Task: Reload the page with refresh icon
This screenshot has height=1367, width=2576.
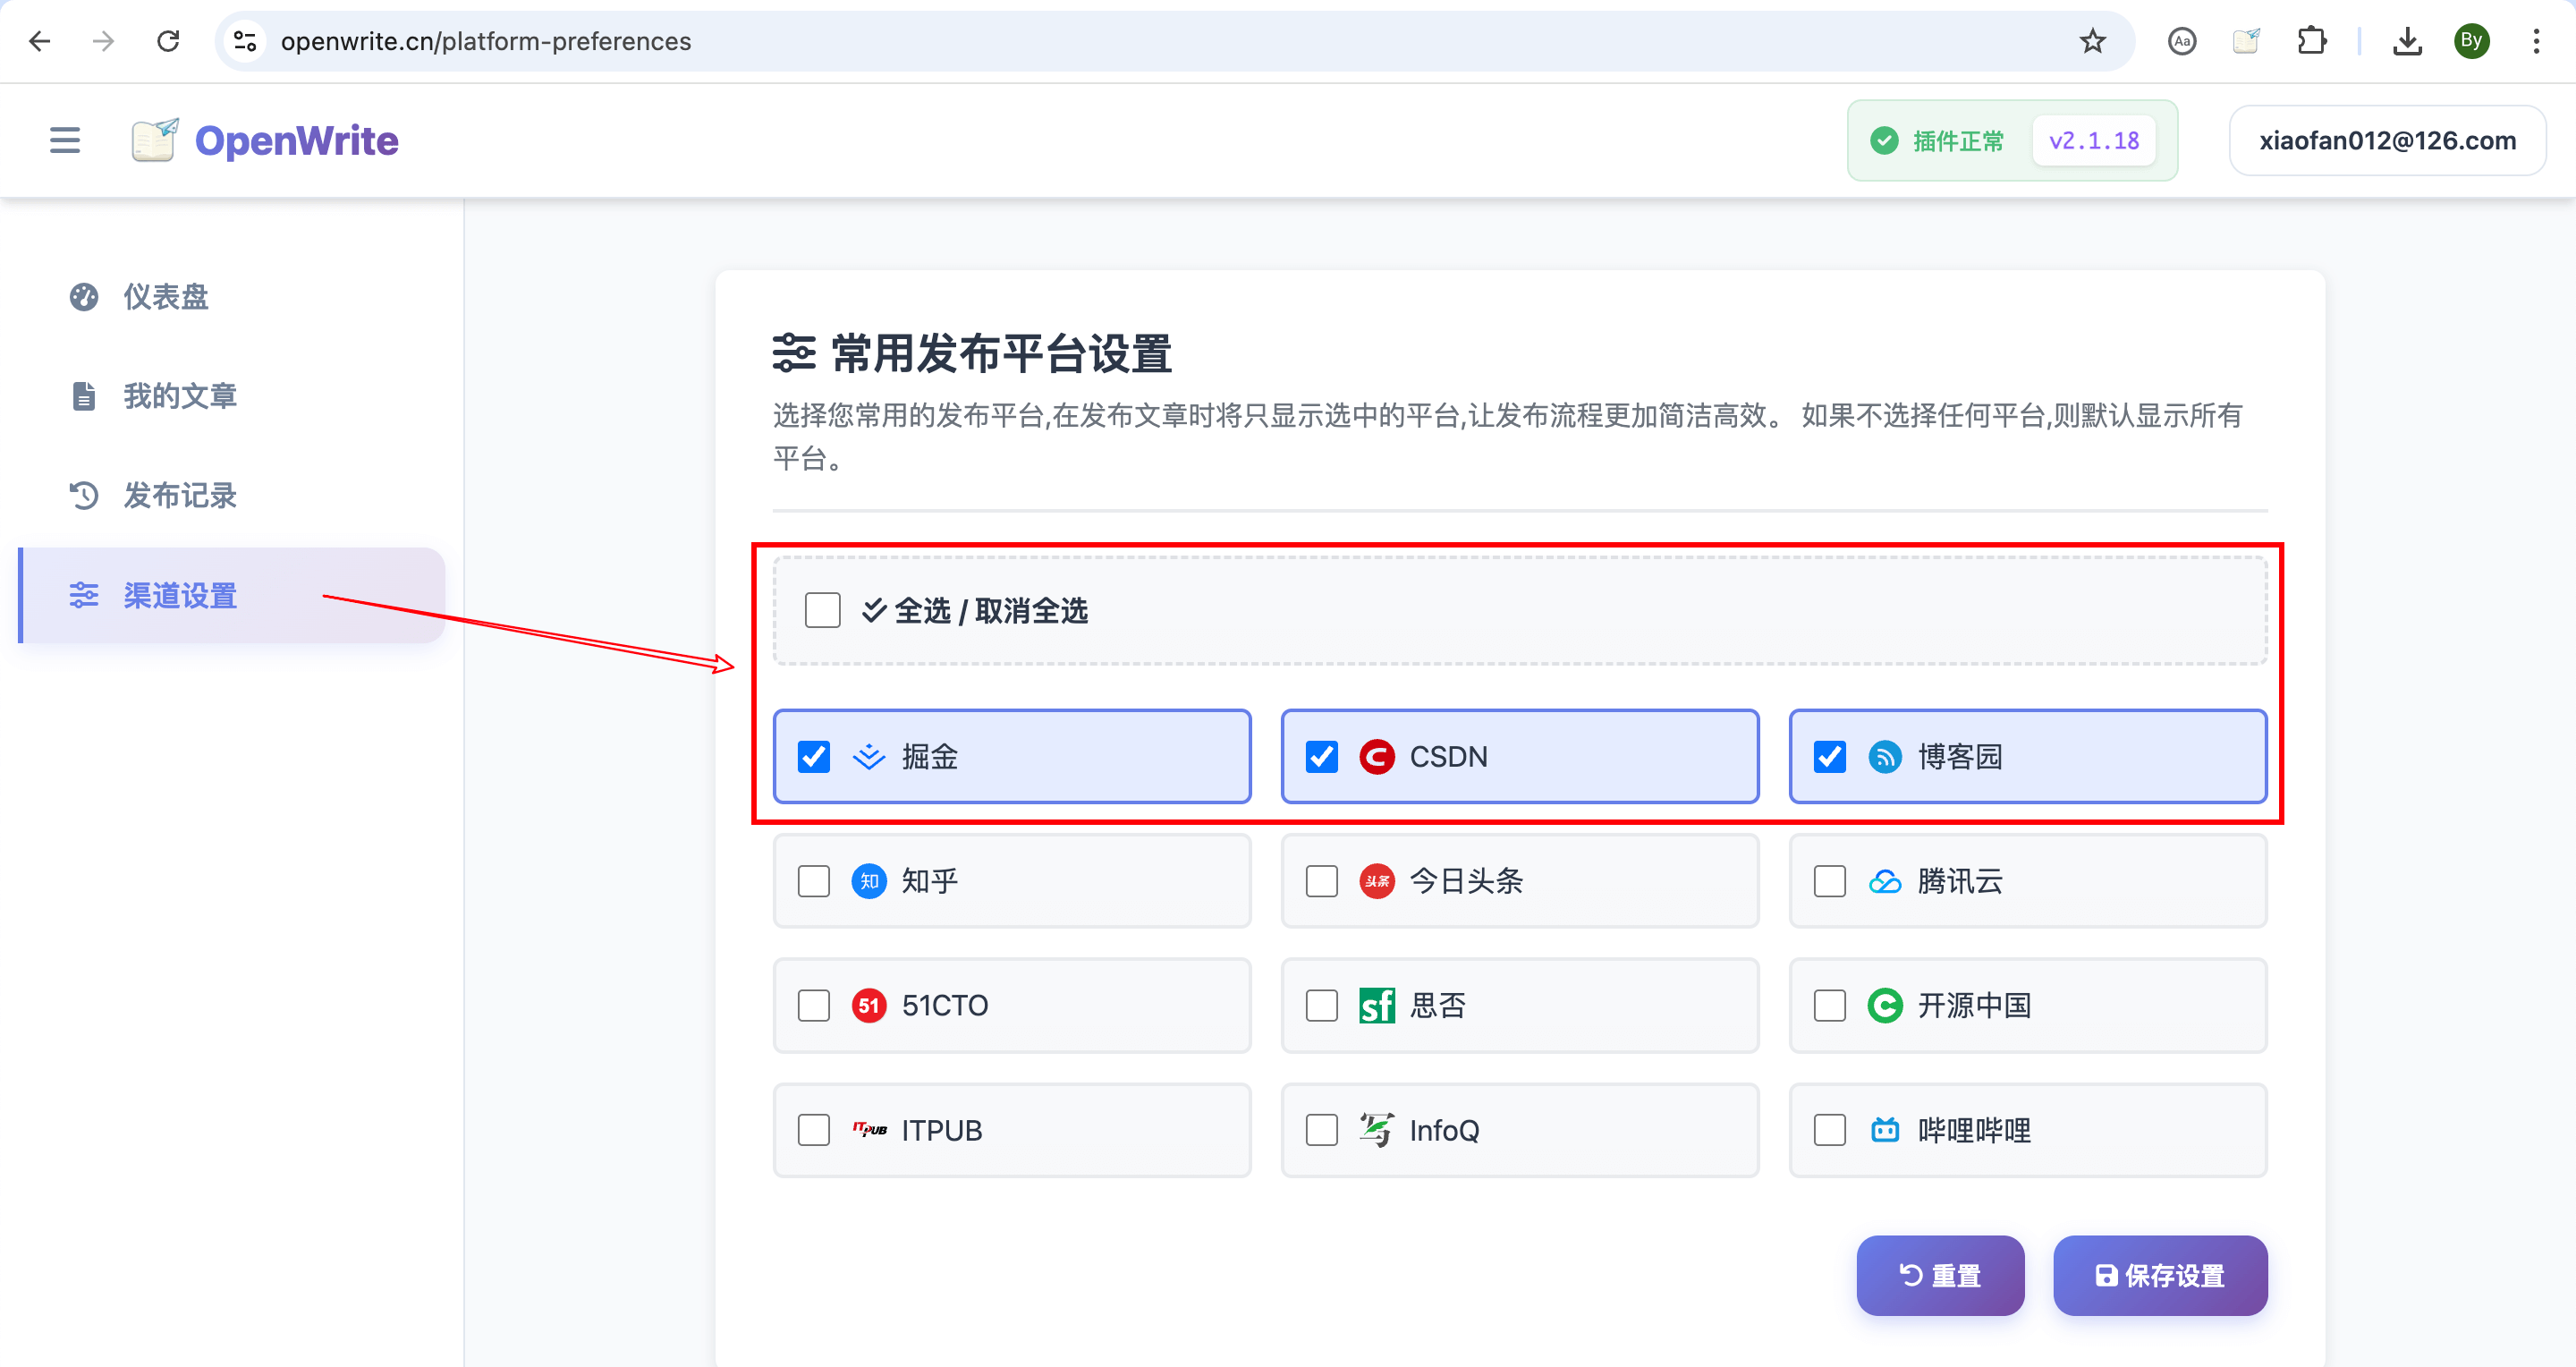Action: pos(168,41)
